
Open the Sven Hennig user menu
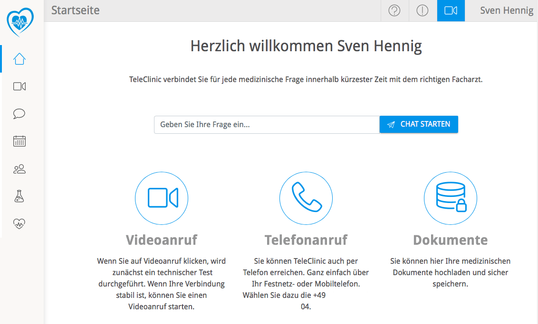point(507,10)
